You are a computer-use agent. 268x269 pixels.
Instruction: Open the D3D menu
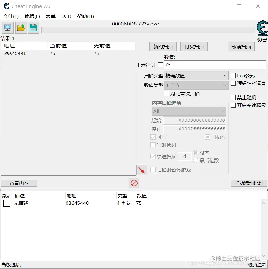click(66, 16)
